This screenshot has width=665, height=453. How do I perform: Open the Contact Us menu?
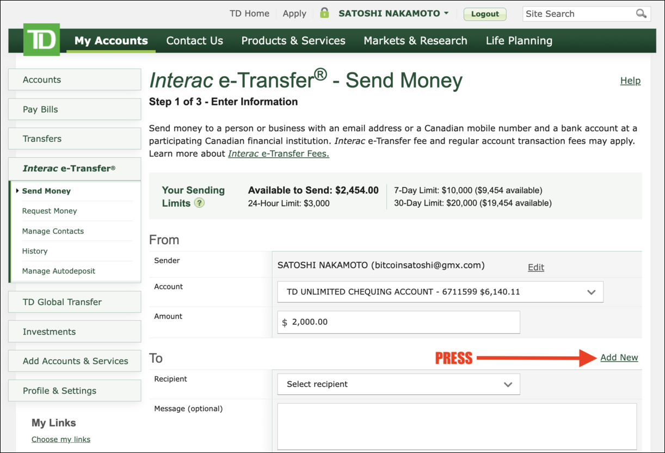point(195,41)
